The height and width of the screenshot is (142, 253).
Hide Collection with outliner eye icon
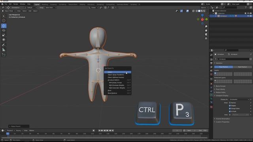coord(248,13)
